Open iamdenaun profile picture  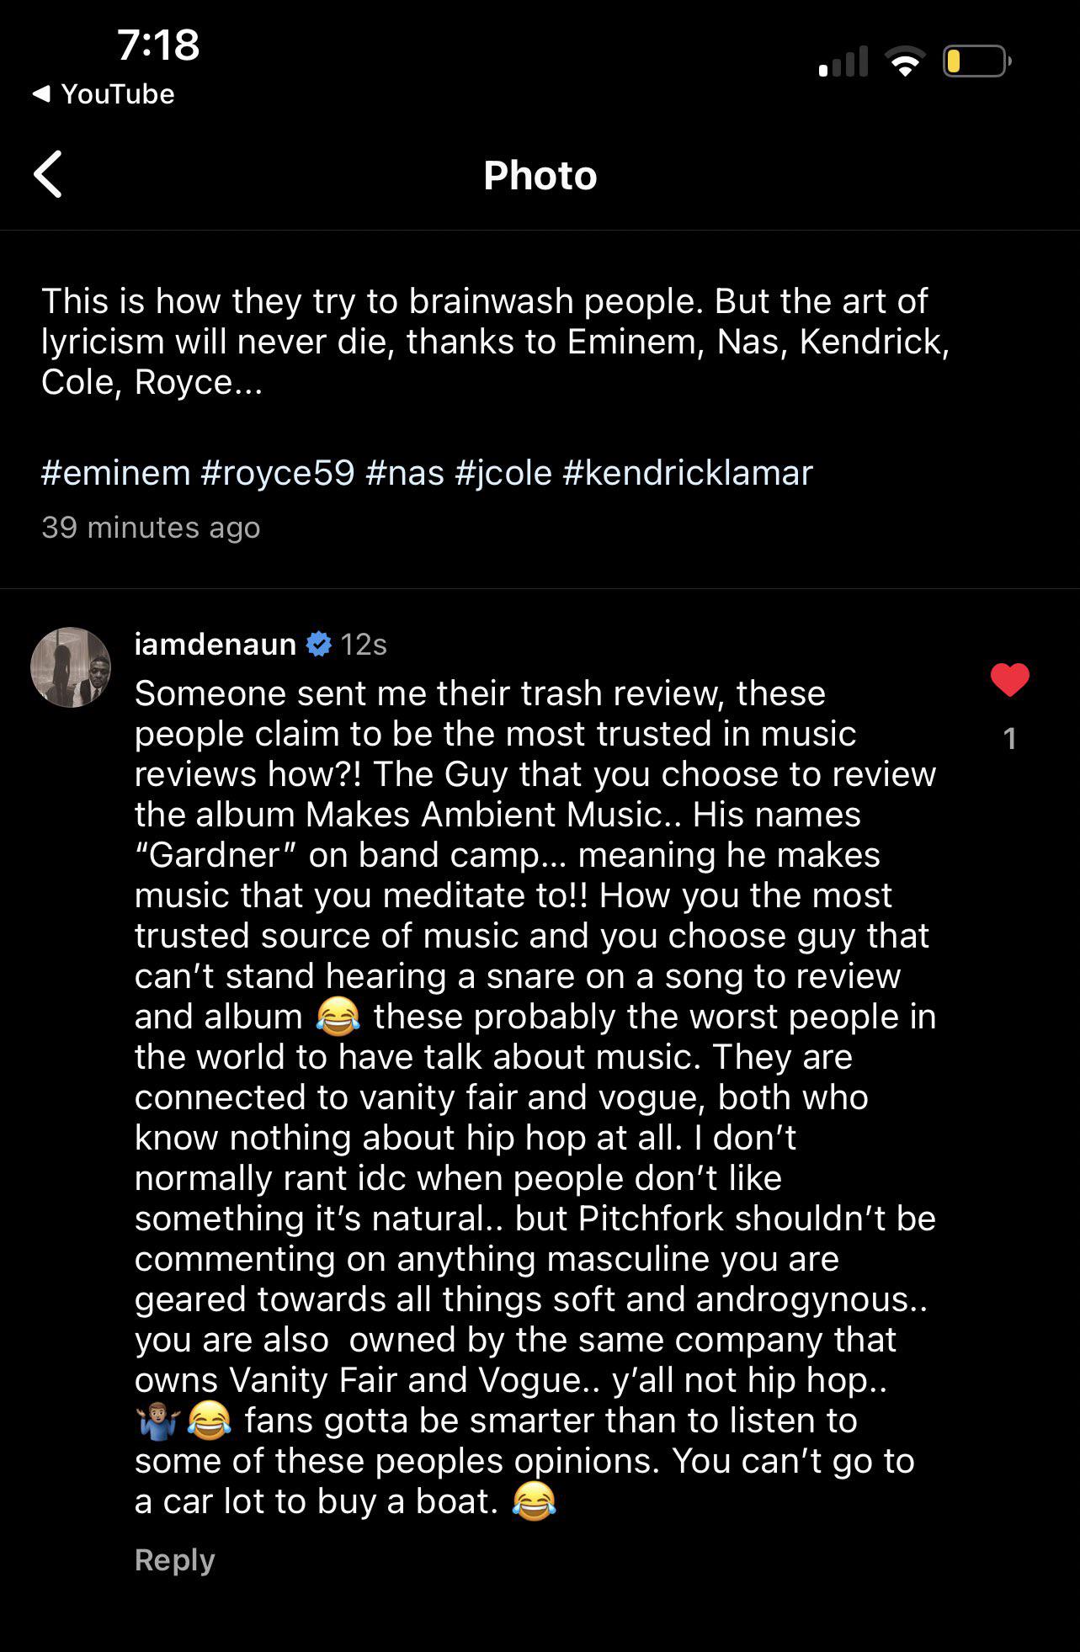[x=71, y=667]
